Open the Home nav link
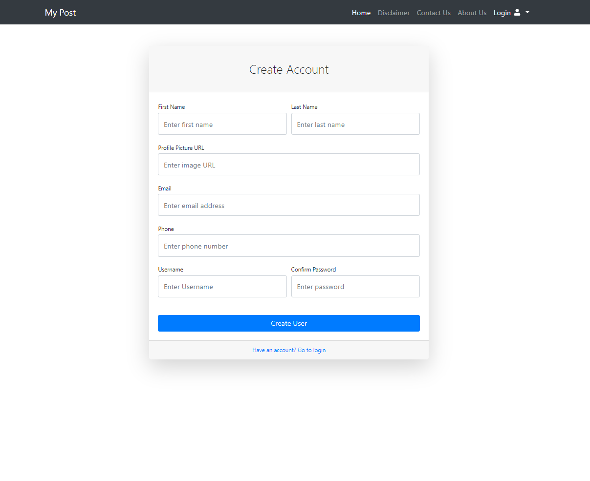 (361, 13)
